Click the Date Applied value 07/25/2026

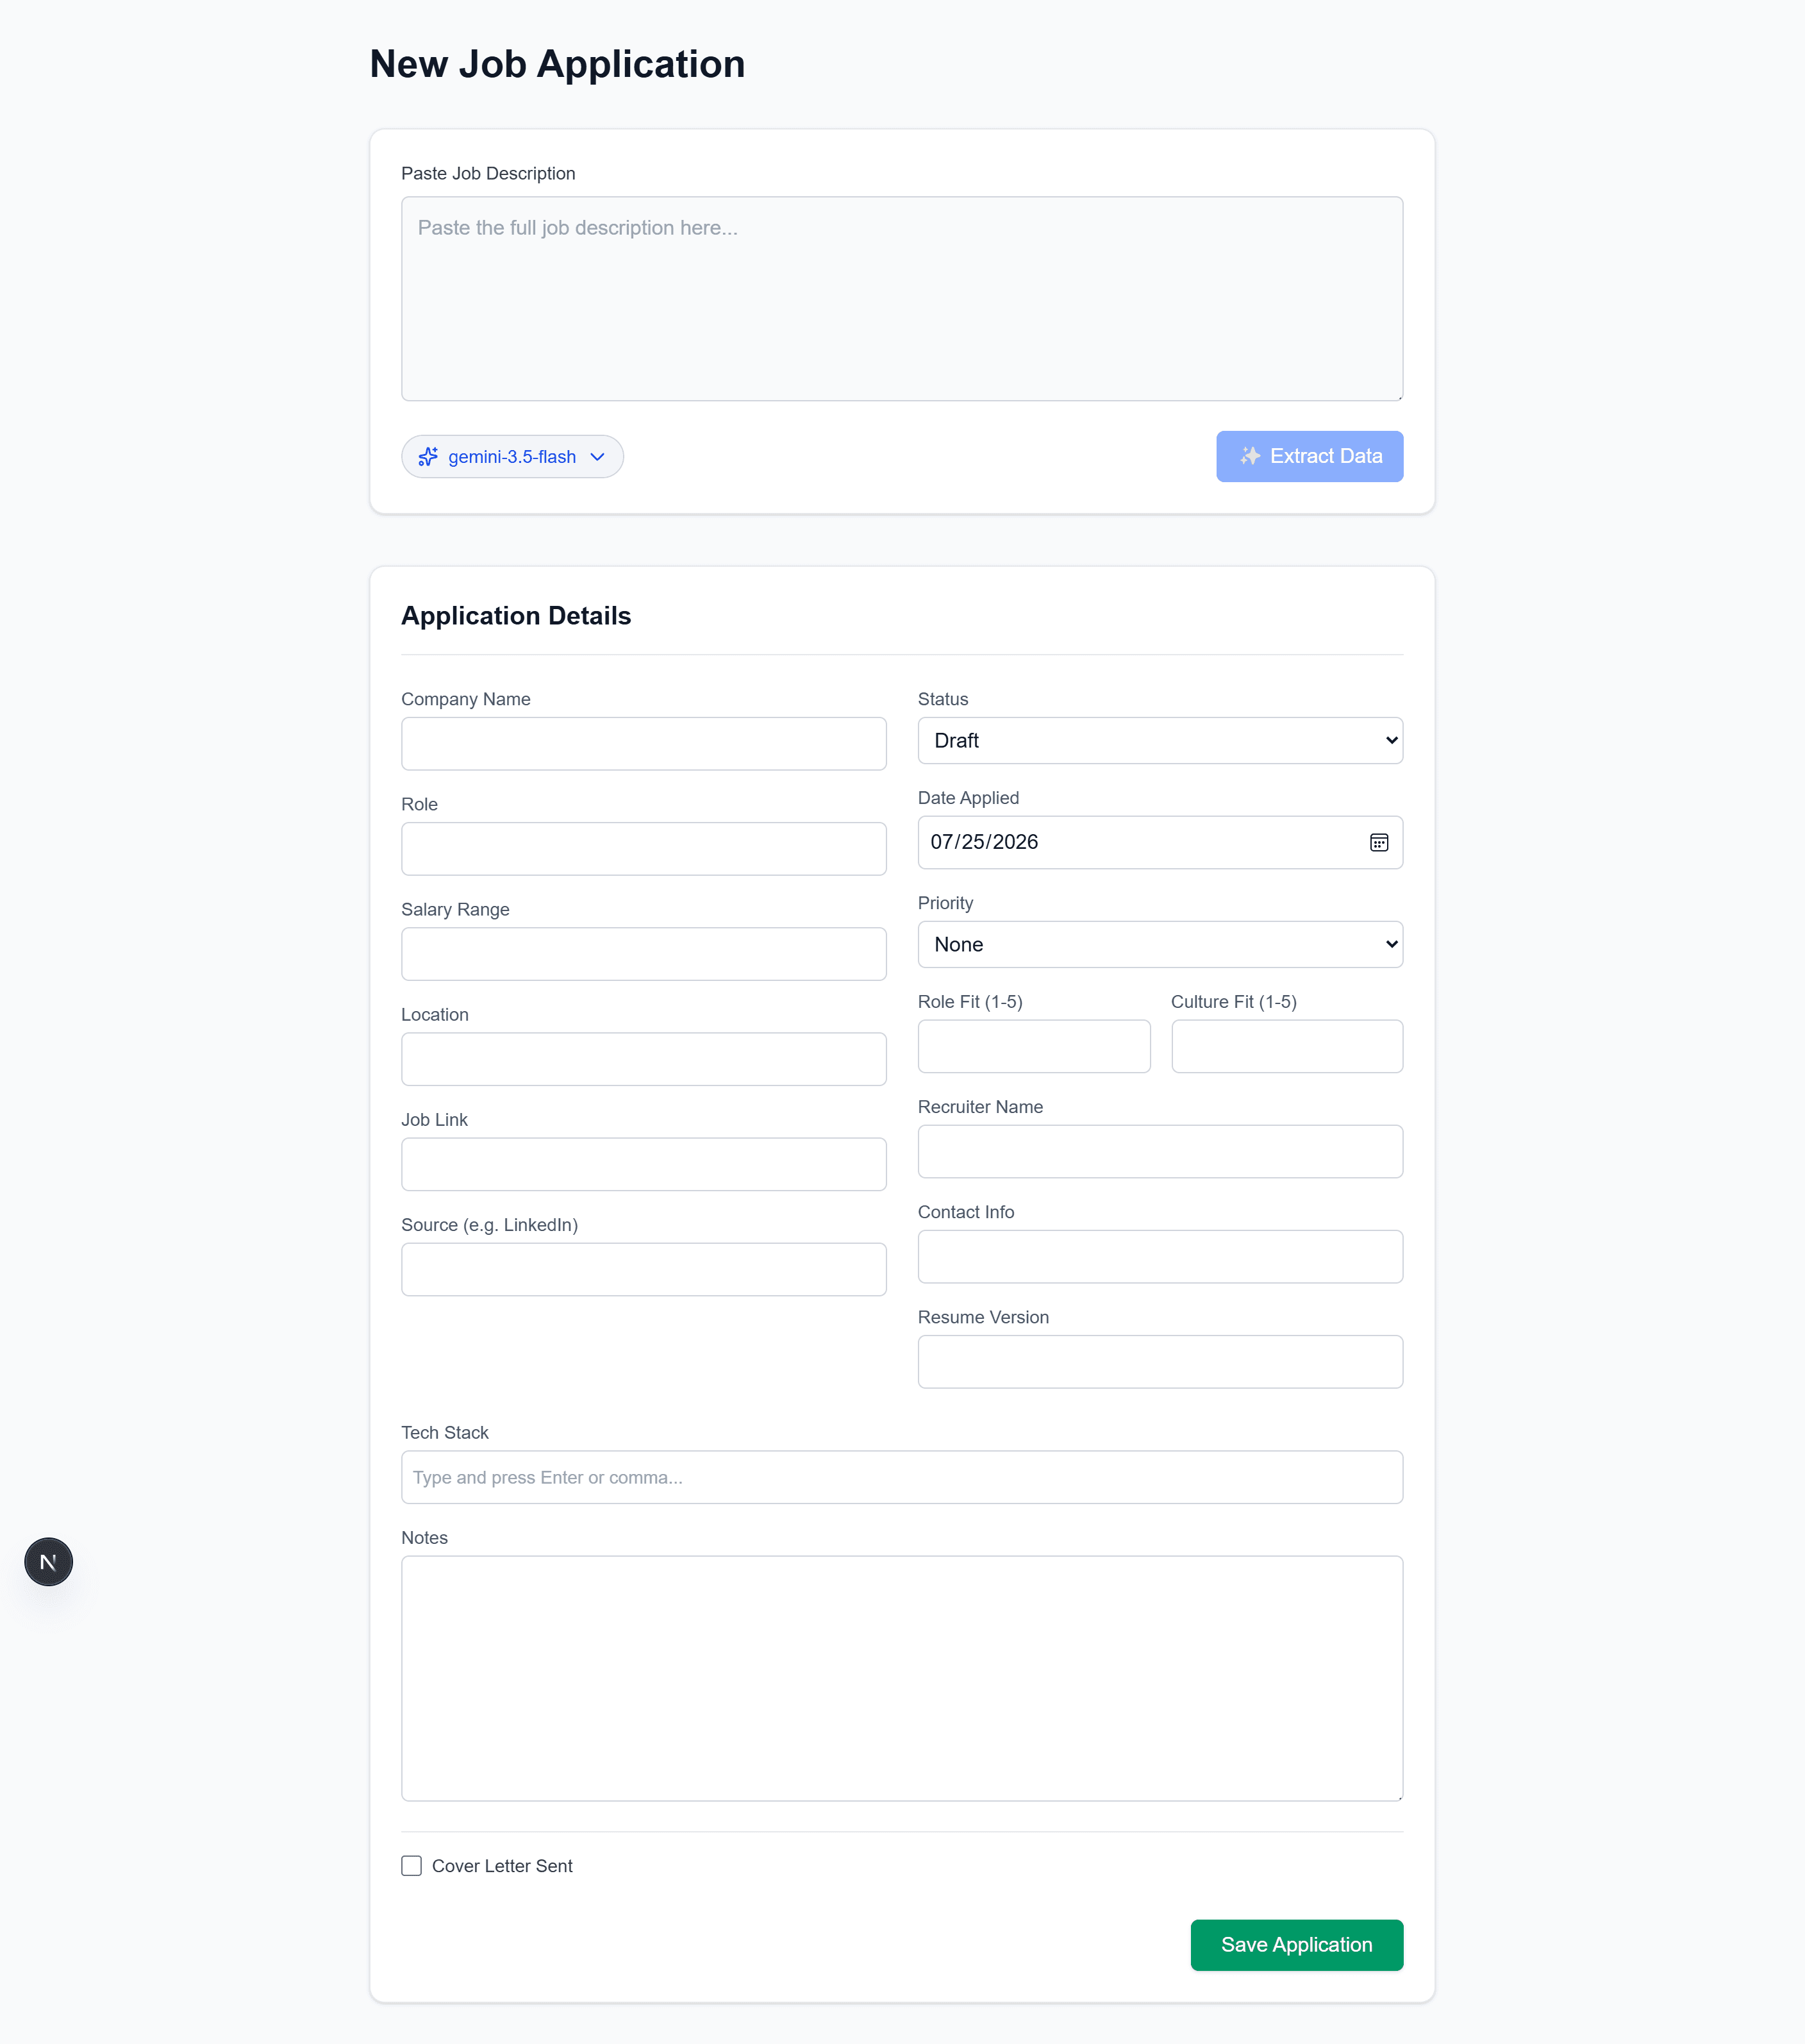coord(984,842)
